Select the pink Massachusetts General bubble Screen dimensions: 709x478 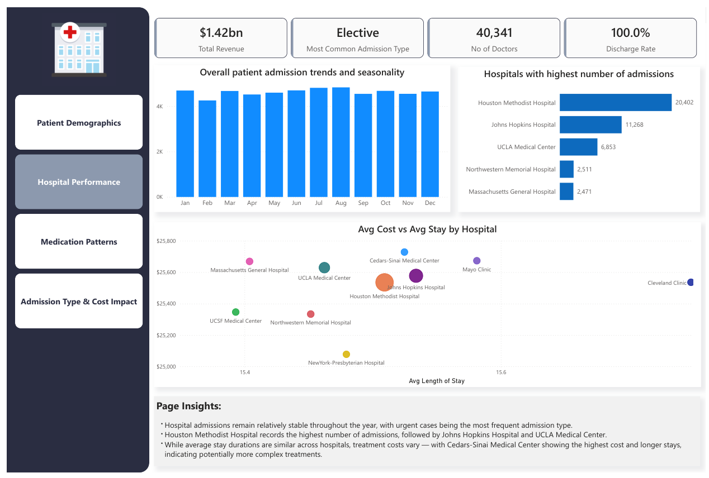pyautogui.click(x=249, y=261)
